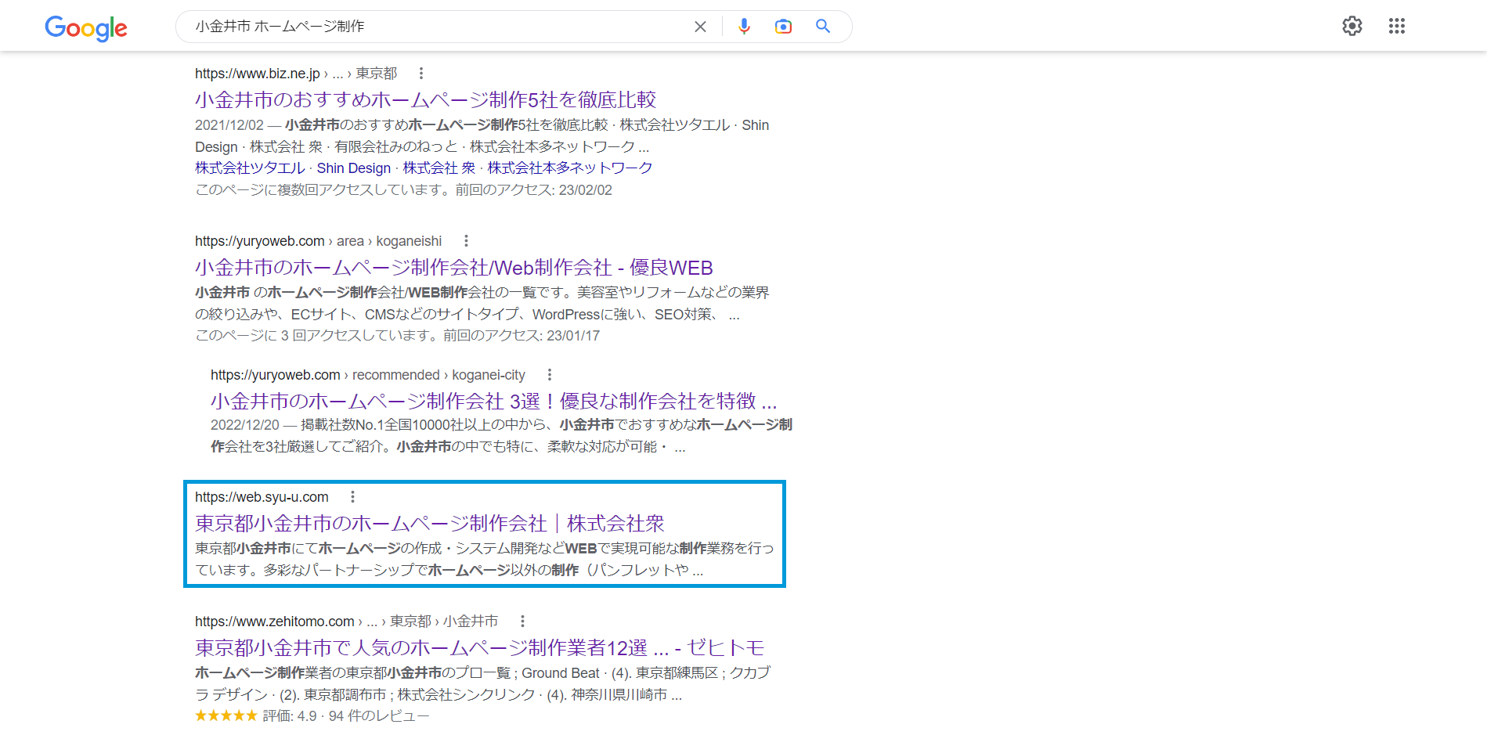
Task: Open the 優良WEB result link
Action: click(x=453, y=267)
